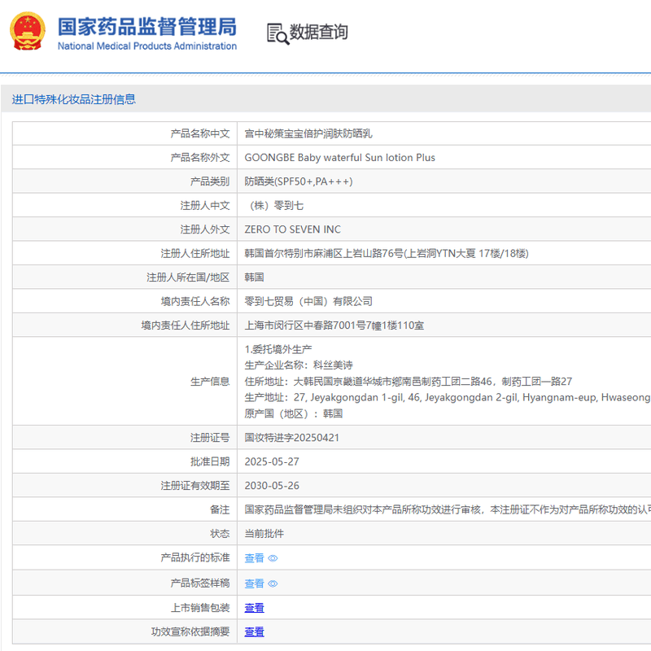
Task: Click status value 当前批件
Action: click(264, 534)
